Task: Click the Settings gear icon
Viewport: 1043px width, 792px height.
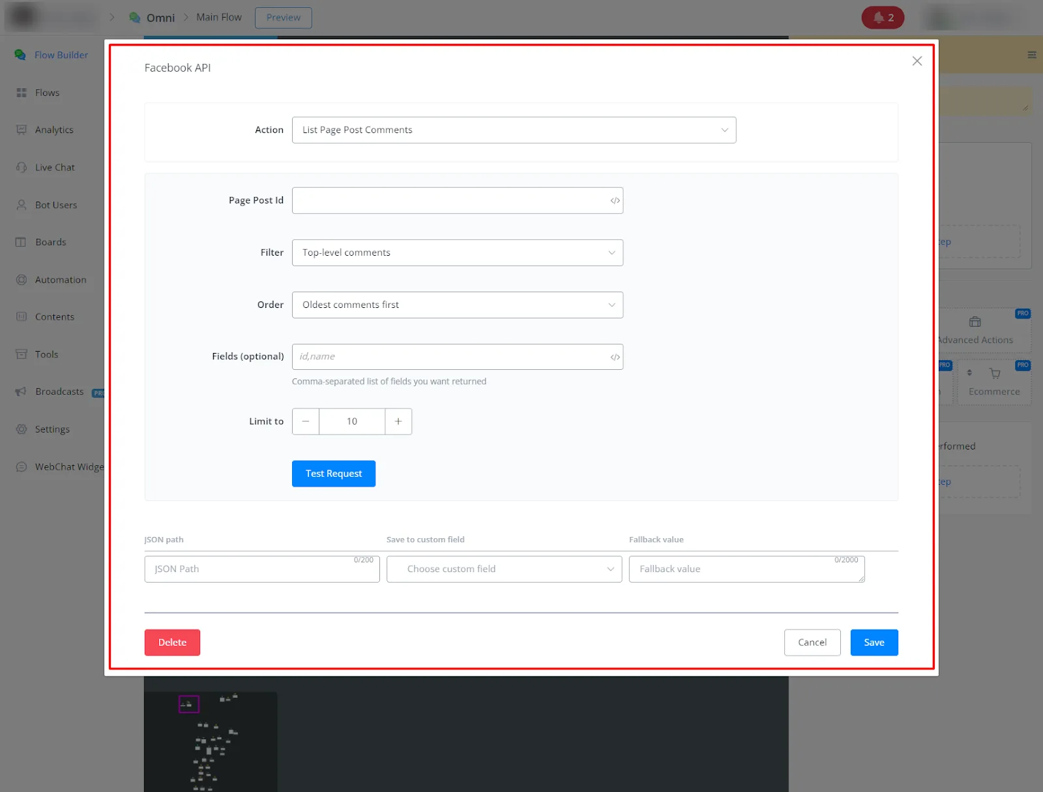Action: pos(22,429)
